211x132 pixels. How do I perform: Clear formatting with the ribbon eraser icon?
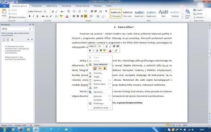69,11
